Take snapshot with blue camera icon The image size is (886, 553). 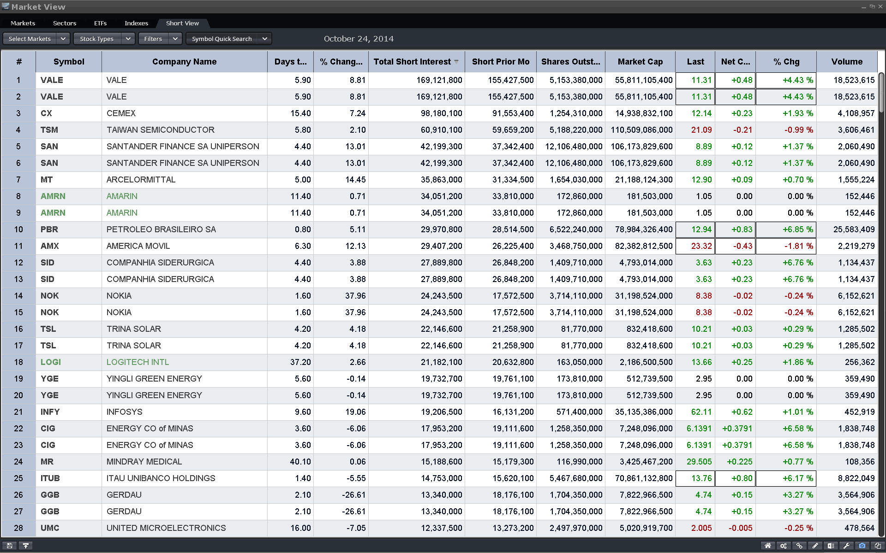pyautogui.click(x=862, y=546)
